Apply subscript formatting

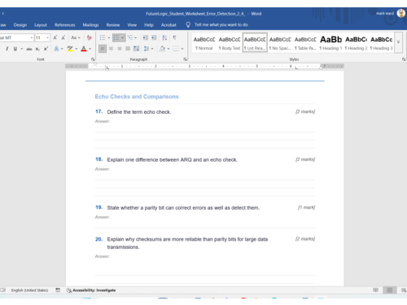[37, 49]
